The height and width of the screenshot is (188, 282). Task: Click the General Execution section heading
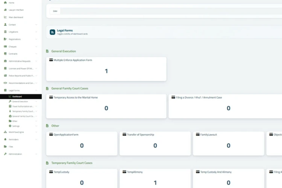(x=64, y=51)
